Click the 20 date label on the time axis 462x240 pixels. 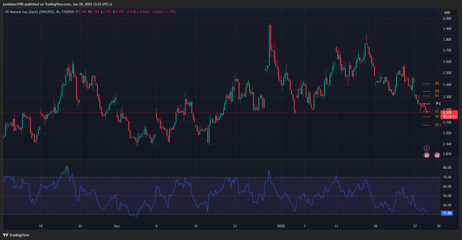pos(375,226)
